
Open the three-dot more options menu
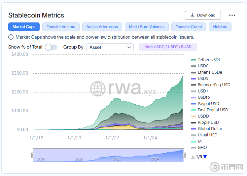tap(232, 15)
